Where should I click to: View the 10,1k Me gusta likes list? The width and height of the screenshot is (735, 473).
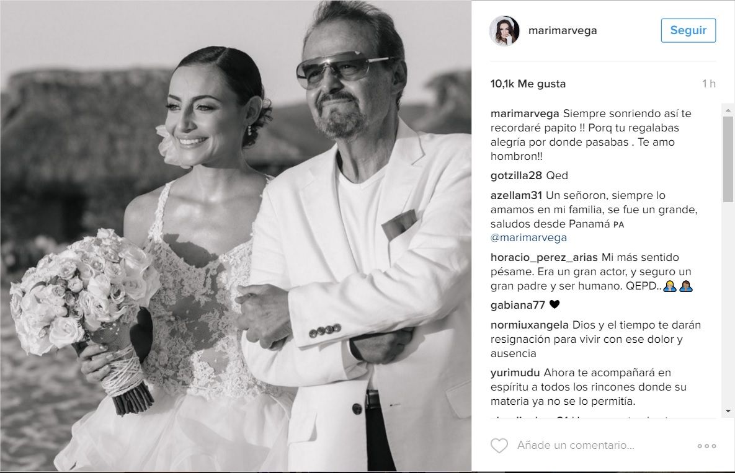528,84
